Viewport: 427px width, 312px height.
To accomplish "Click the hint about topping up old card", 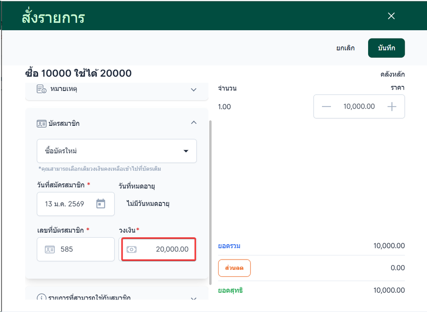I will pos(100,169).
